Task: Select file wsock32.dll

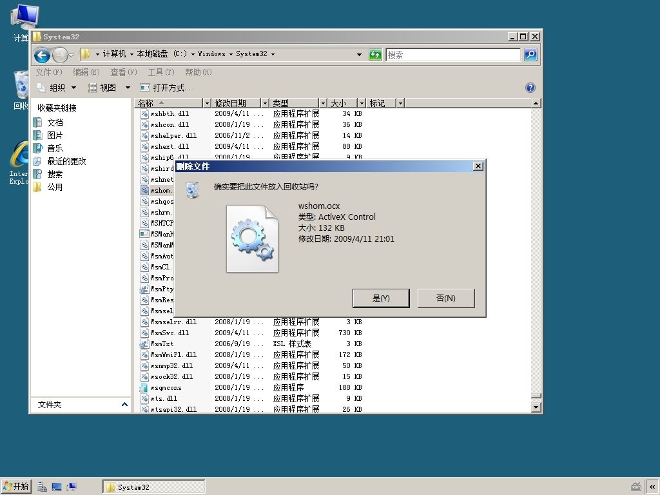Action: tap(171, 376)
